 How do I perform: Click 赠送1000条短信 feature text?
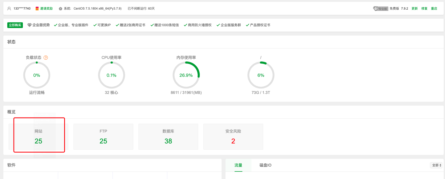click(x=167, y=25)
